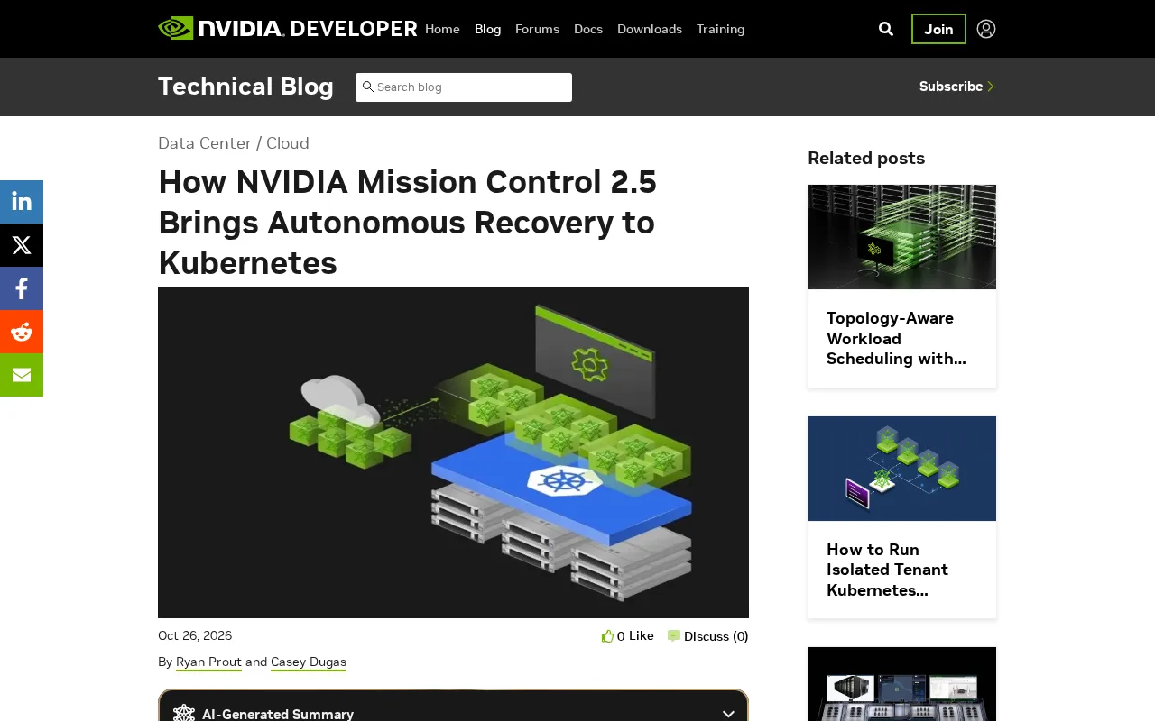Viewport: 1155px width, 721px height.
Task: Open author Ryan Prout's profile
Action: coord(208,662)
